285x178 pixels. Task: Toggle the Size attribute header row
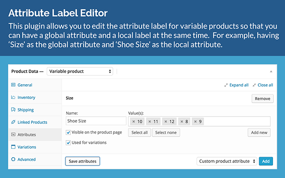[x=169, y=98]
